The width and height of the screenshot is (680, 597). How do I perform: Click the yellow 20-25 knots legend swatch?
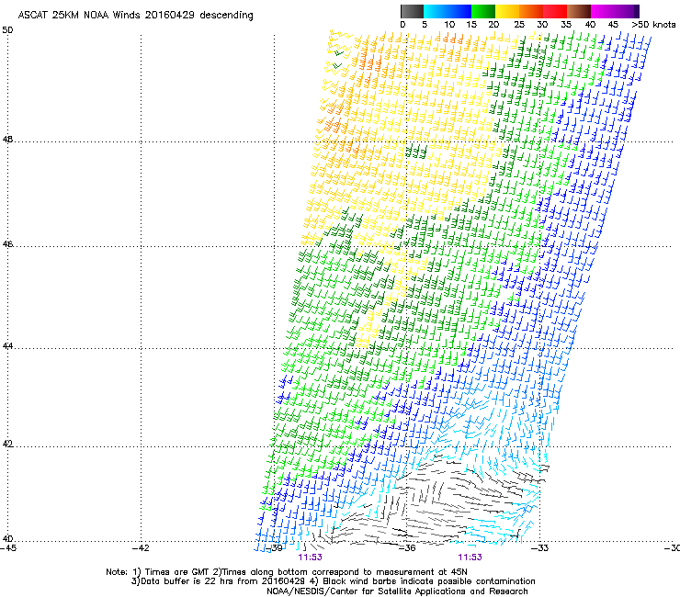click(x=507, y=11)
